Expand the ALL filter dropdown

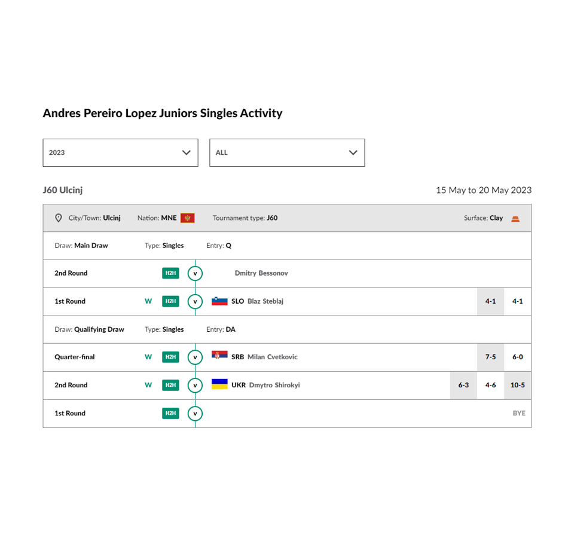(287, 152)
